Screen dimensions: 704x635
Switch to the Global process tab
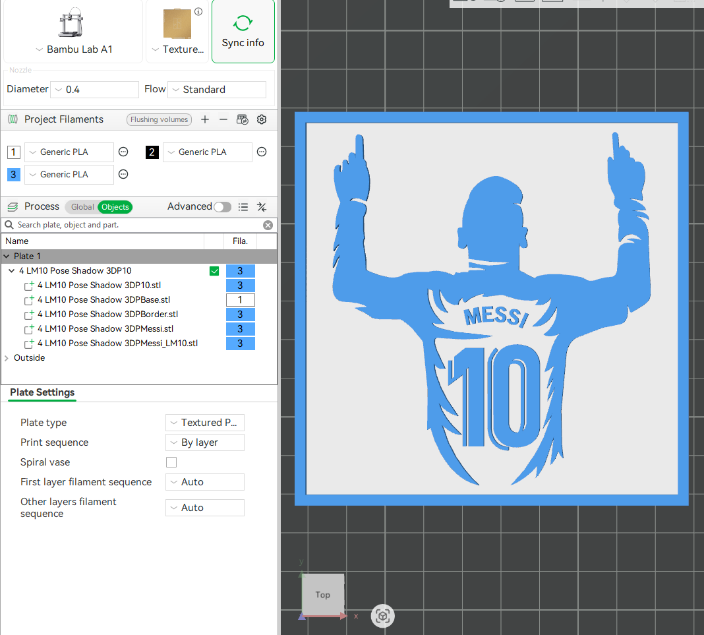[82, 206]
